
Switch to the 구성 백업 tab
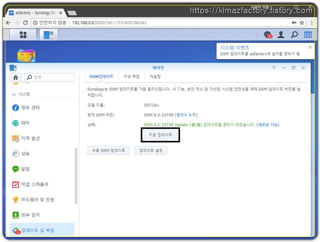tap(131, 76)
